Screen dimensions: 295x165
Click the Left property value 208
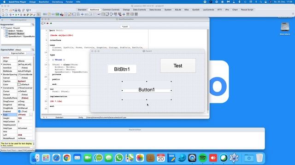point(20,135)
